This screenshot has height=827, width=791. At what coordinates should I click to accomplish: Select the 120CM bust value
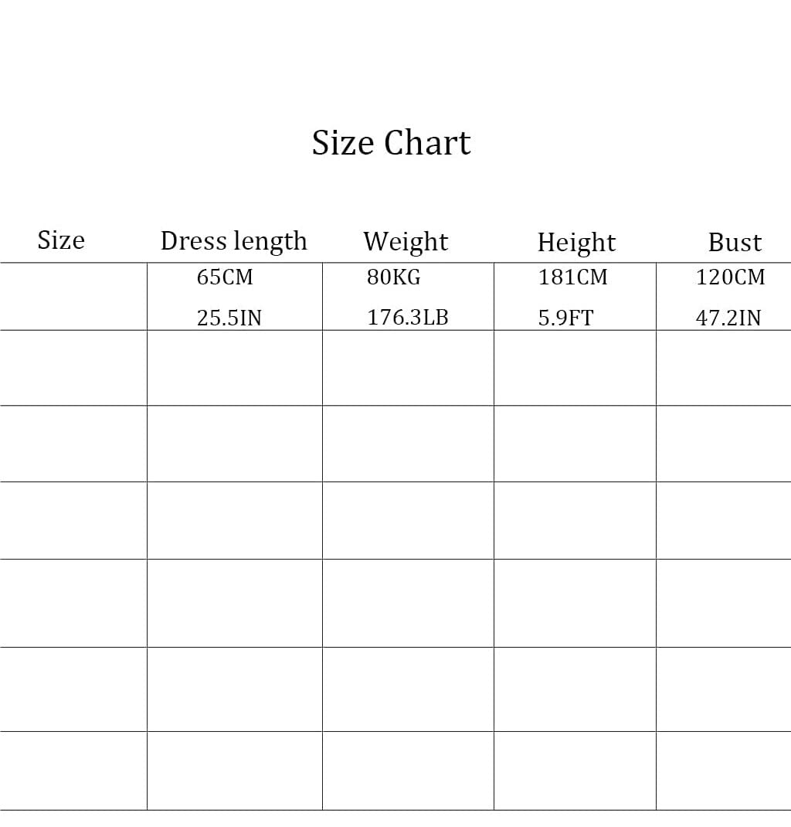pyautogui.click(x=731, y=277)
